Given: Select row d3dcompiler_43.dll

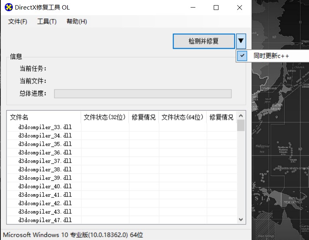Looking at the screenshot, I should (122, 212).
